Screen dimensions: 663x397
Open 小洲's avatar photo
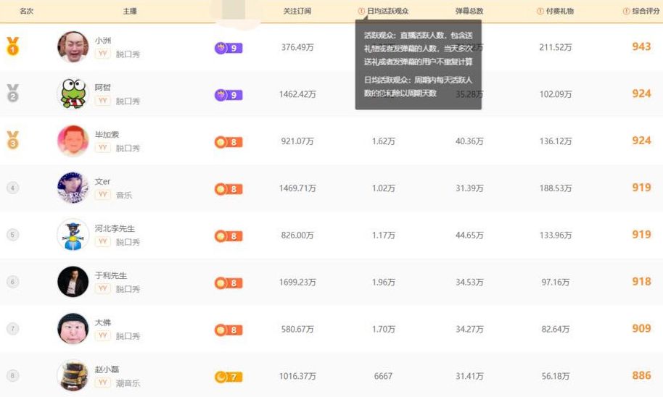[x=73, y=46]
